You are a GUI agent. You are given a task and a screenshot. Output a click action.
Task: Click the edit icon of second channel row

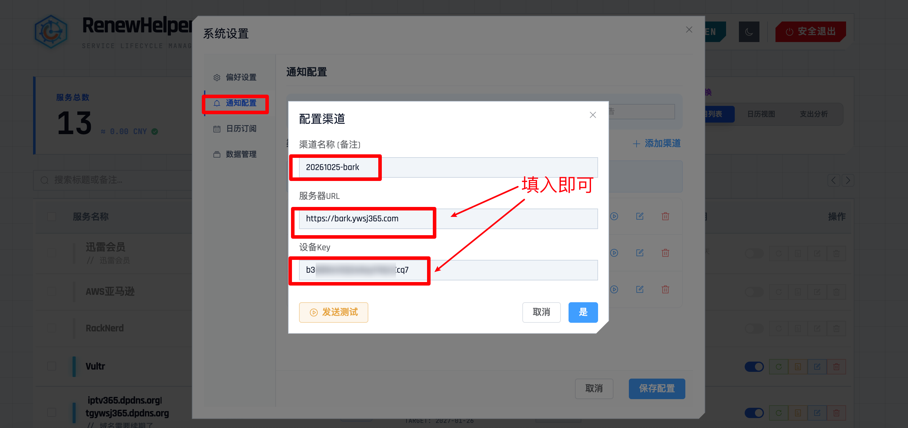click(640, 253)
